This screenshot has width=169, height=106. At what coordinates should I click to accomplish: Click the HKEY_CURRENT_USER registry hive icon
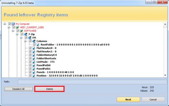pos(17,27)
